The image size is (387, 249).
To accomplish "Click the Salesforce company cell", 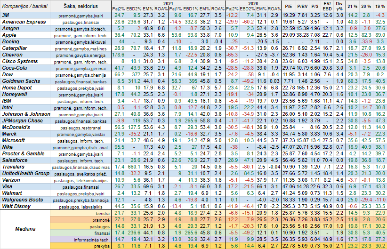I will (x=25, y=160).
